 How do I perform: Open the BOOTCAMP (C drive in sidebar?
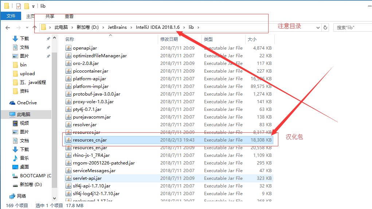(36, 176)
